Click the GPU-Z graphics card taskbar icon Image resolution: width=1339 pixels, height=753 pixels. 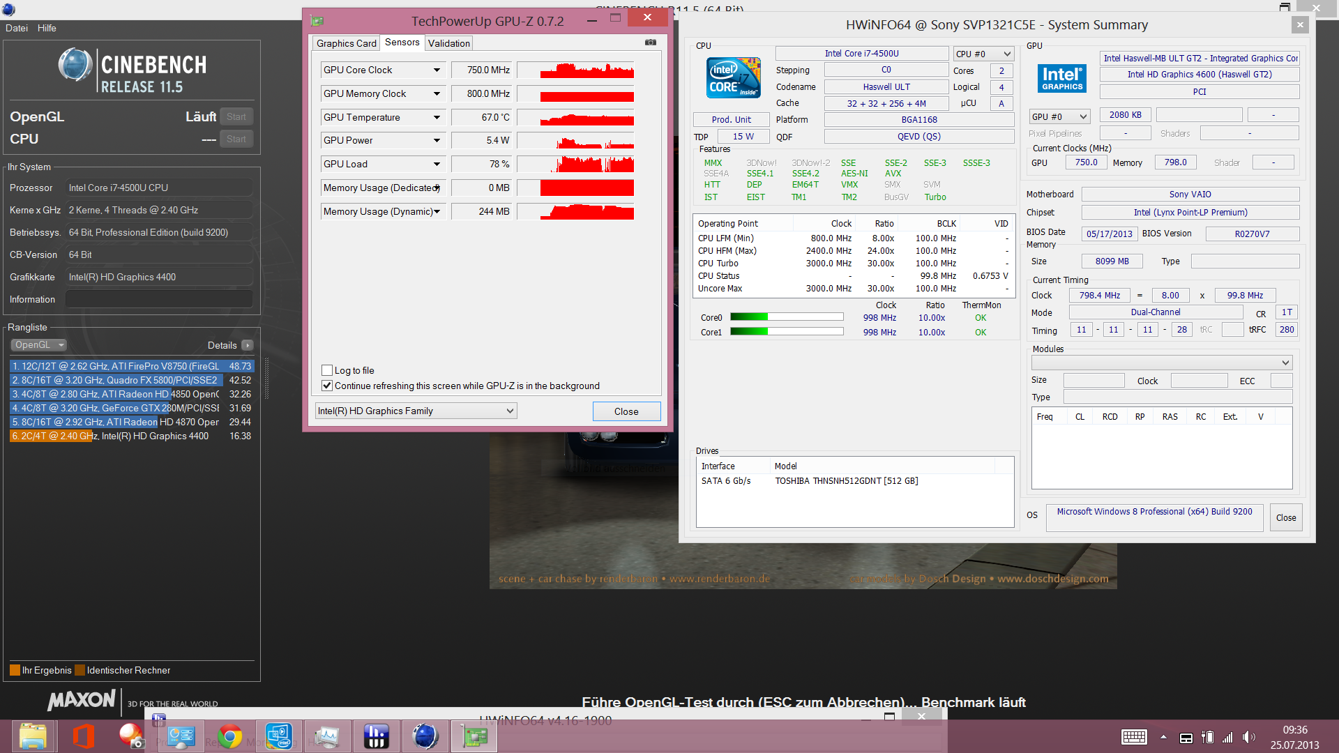pos(474,736)
